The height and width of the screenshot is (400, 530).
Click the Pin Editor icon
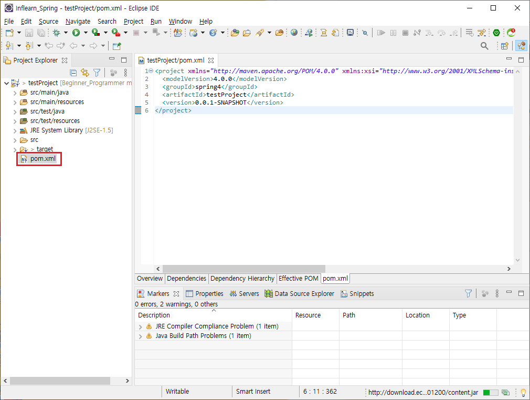(117, 46)
